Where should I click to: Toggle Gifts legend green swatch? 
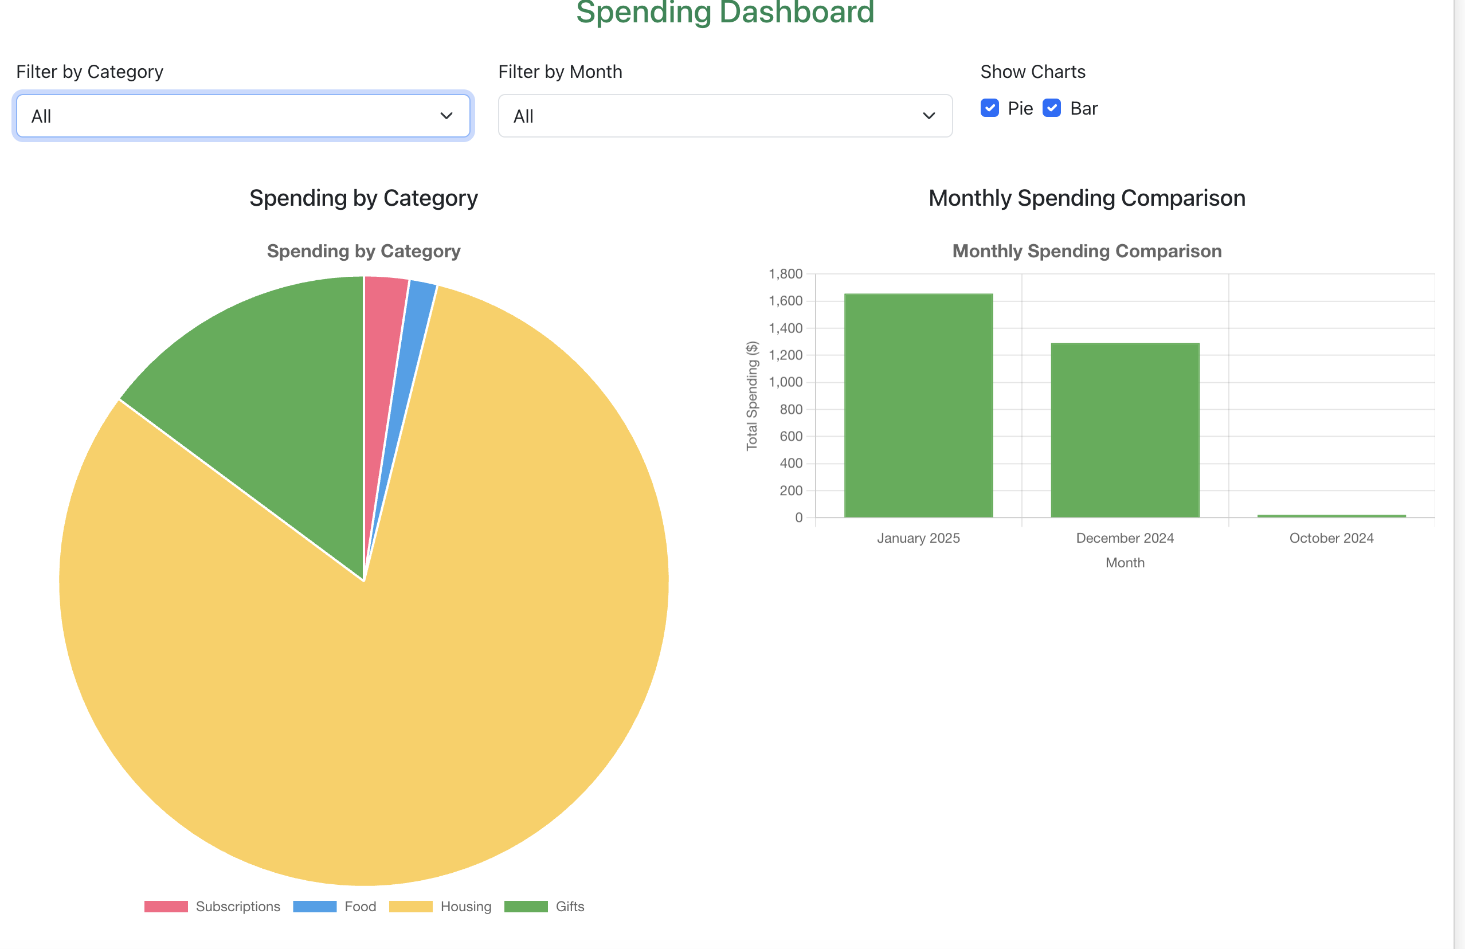pyautogui.click(x=526, y=907)
